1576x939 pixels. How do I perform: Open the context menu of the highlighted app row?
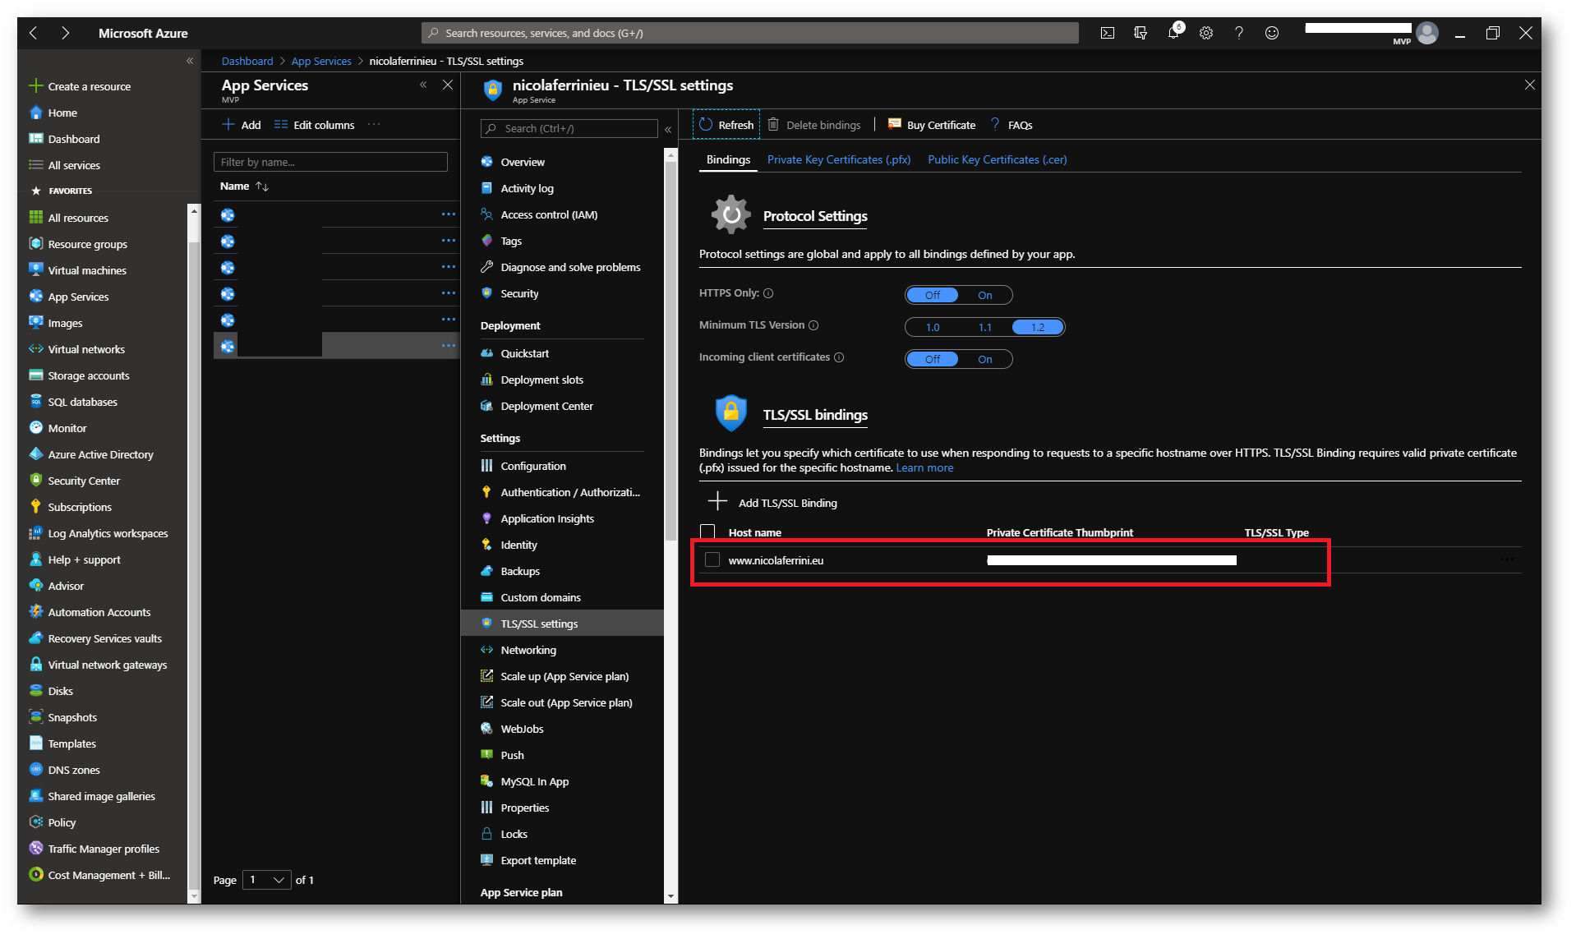tap(448, 346)
